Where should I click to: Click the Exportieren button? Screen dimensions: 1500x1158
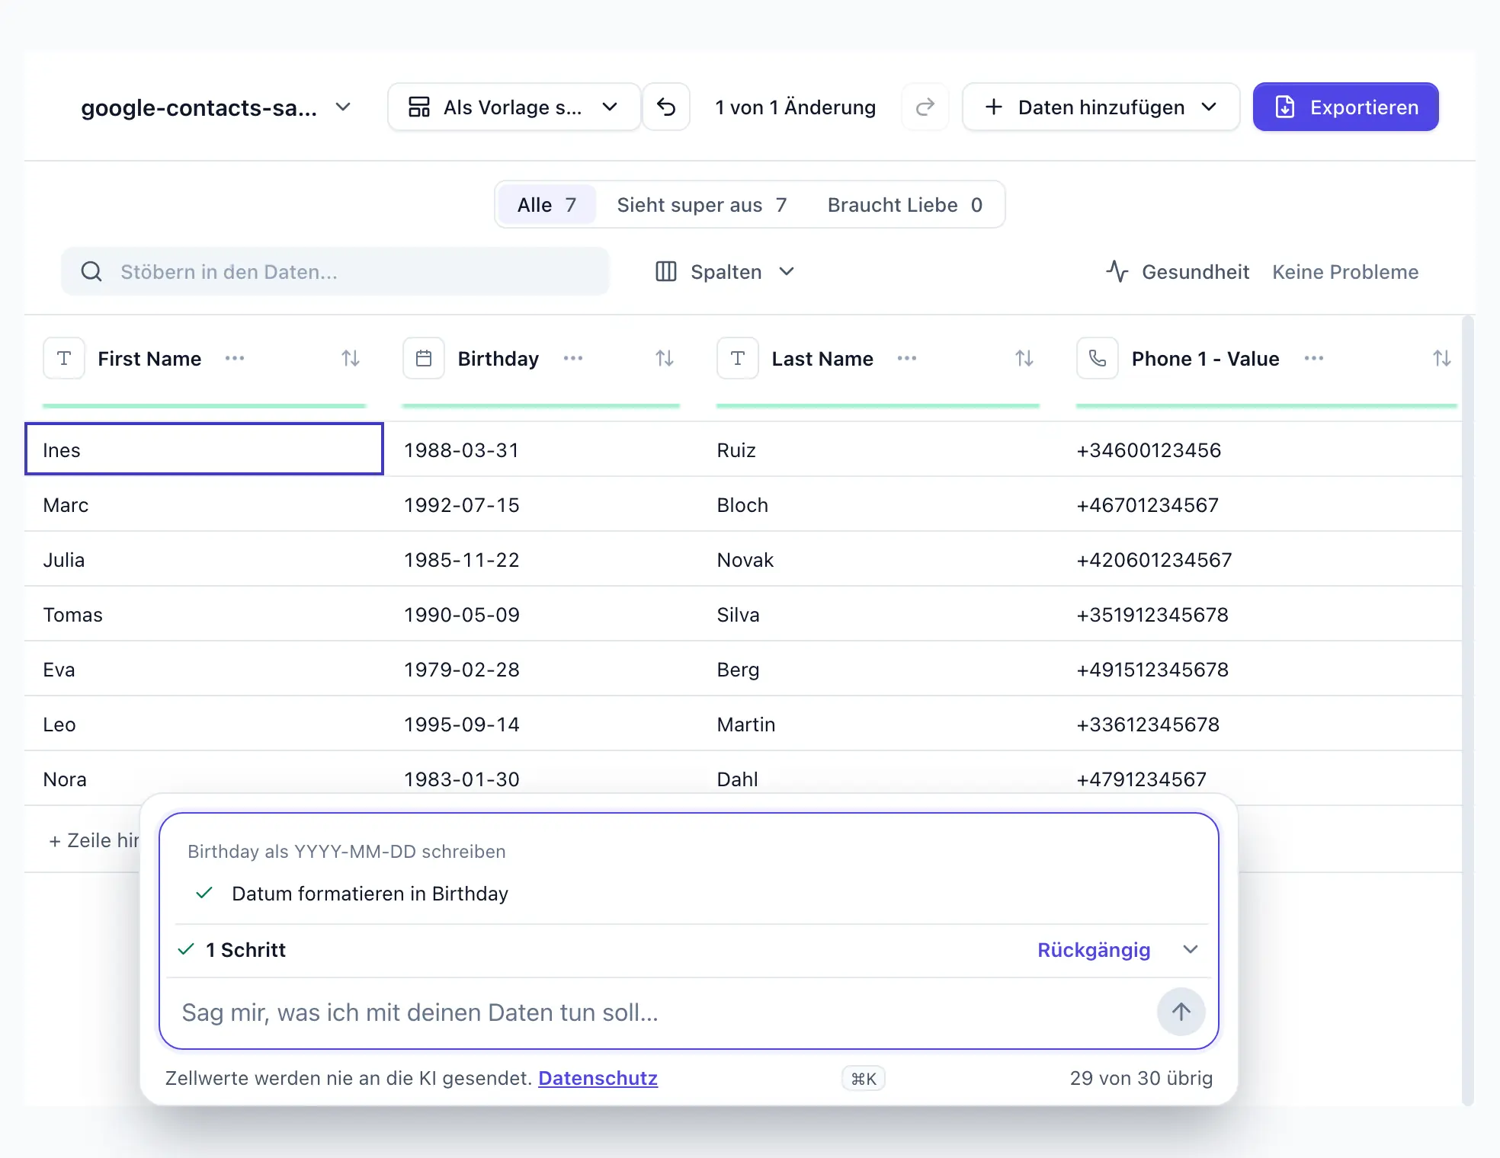(1346, 107)
